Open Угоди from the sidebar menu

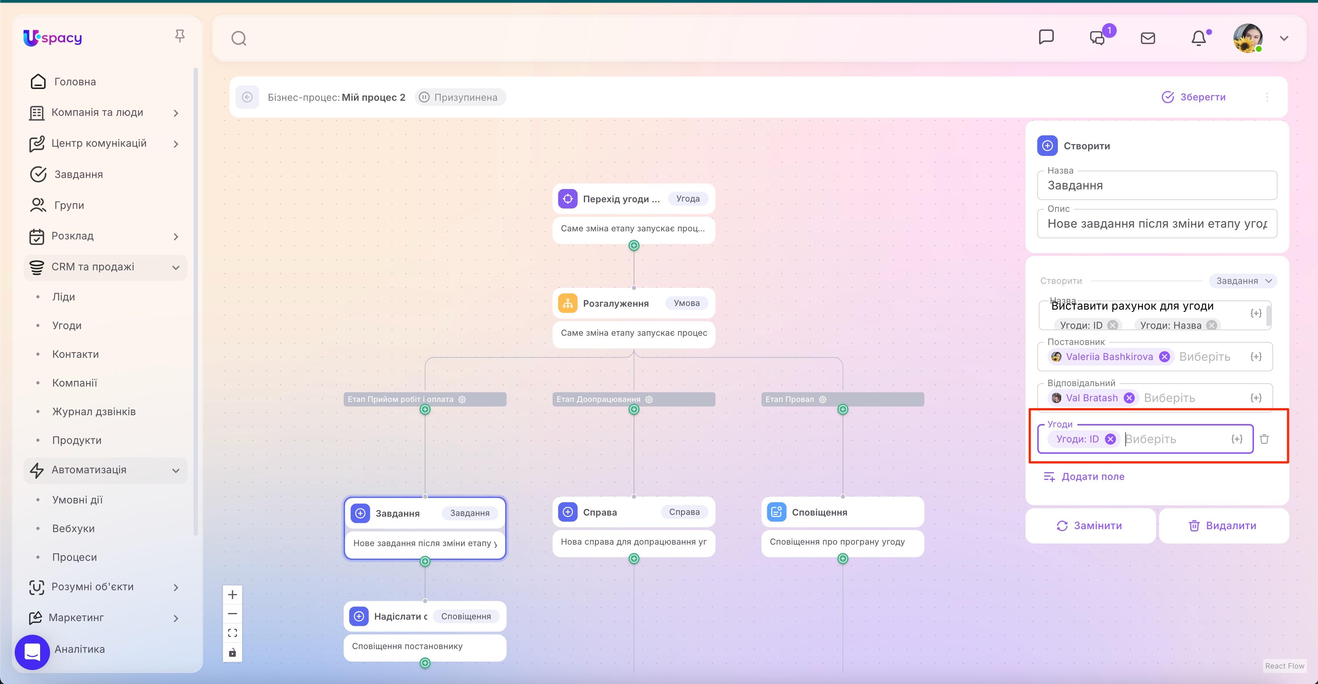(67, 325)
